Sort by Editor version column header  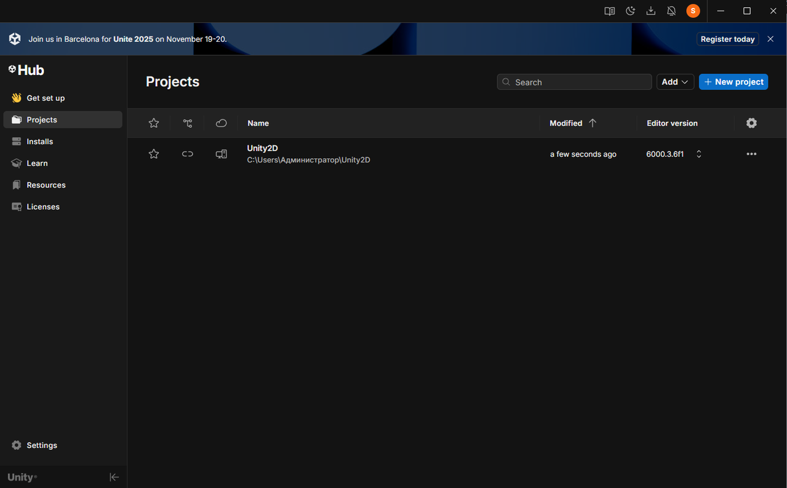coord(672,123)
